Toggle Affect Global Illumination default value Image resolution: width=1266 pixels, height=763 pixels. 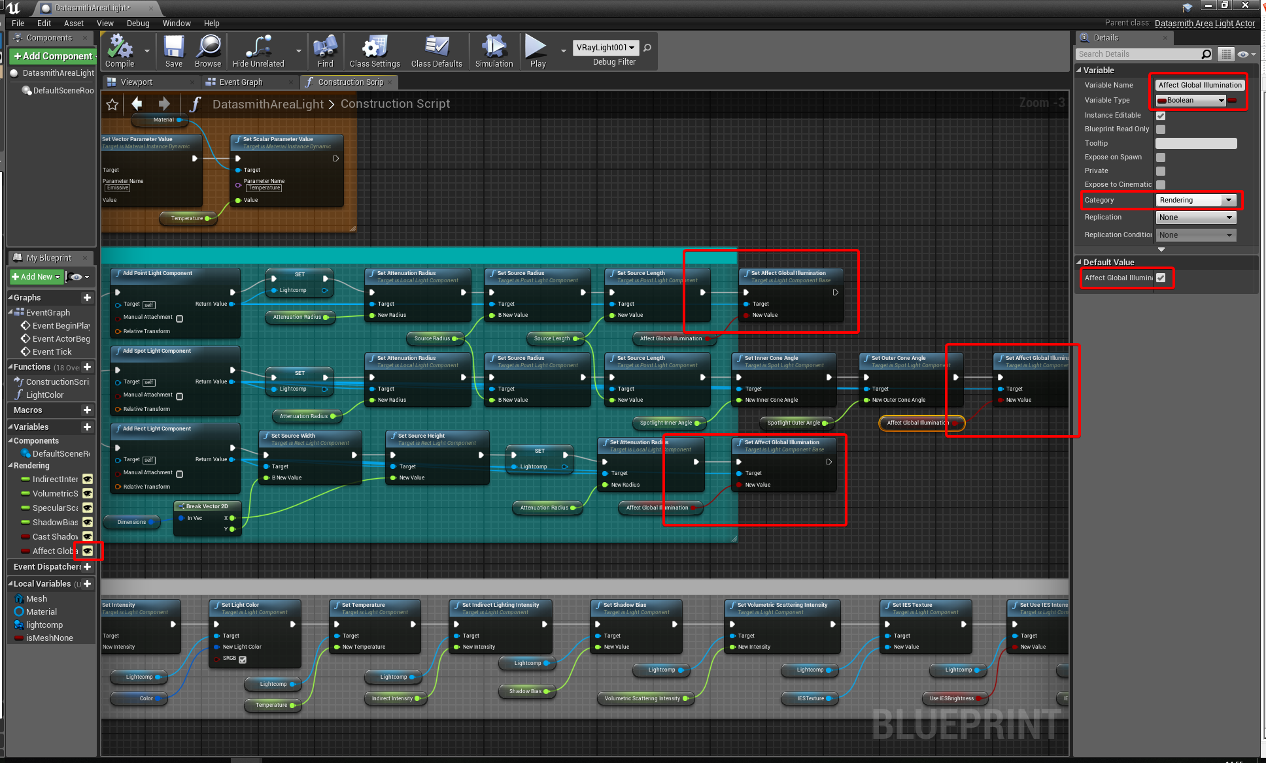click(1161, 278)
